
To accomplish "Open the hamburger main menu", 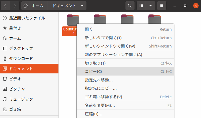I will [x=161, y=6].
